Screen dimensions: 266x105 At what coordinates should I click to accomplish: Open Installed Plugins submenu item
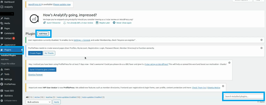[8, 55]
